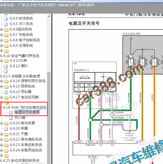Open 6.4.10 安全气囊约束系统 entry
Viewport: 163px width, 164px height.
click(20, 56)
